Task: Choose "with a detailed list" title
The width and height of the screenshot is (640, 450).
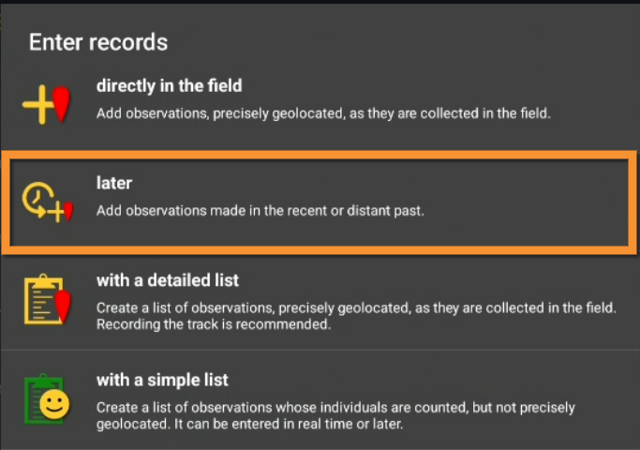Action: pos(167,279)
